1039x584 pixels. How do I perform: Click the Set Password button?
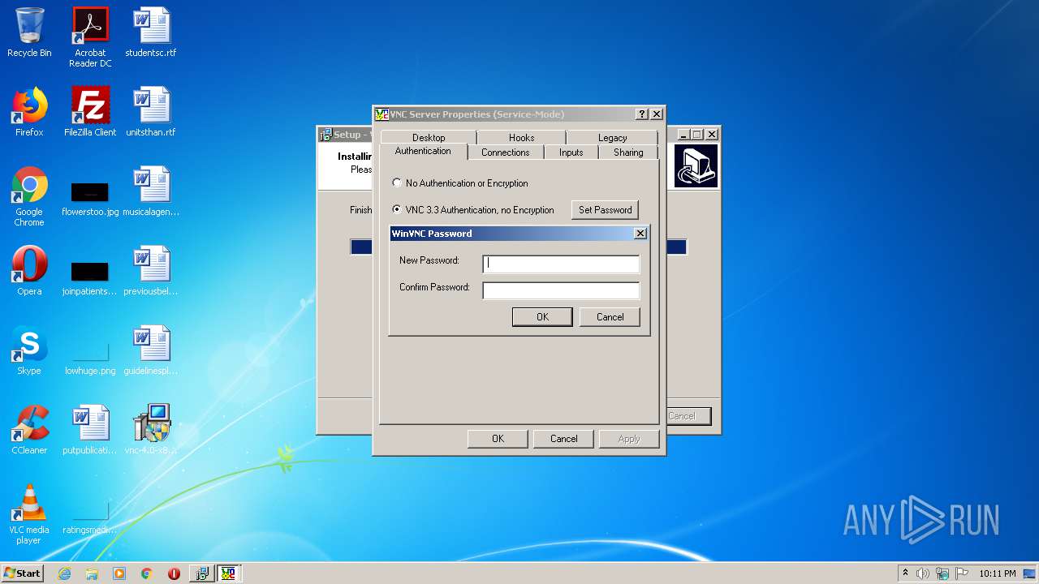[605, 210]
